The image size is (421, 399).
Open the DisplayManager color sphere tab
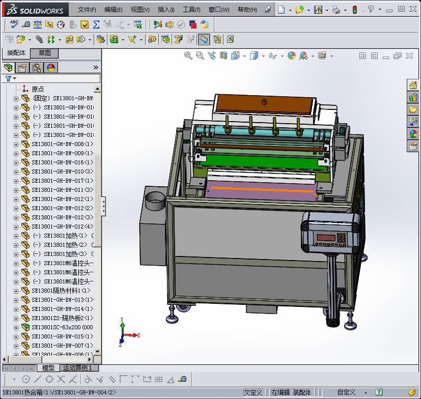point(50,67)
